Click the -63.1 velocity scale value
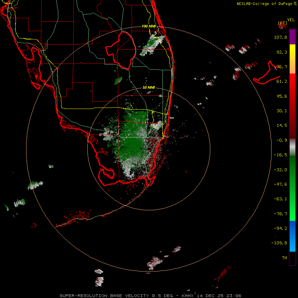This screenshot has height=298, width=298. (x=280, y=199)
